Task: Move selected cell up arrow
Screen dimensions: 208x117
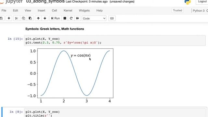Action: [x=38, y=18]
